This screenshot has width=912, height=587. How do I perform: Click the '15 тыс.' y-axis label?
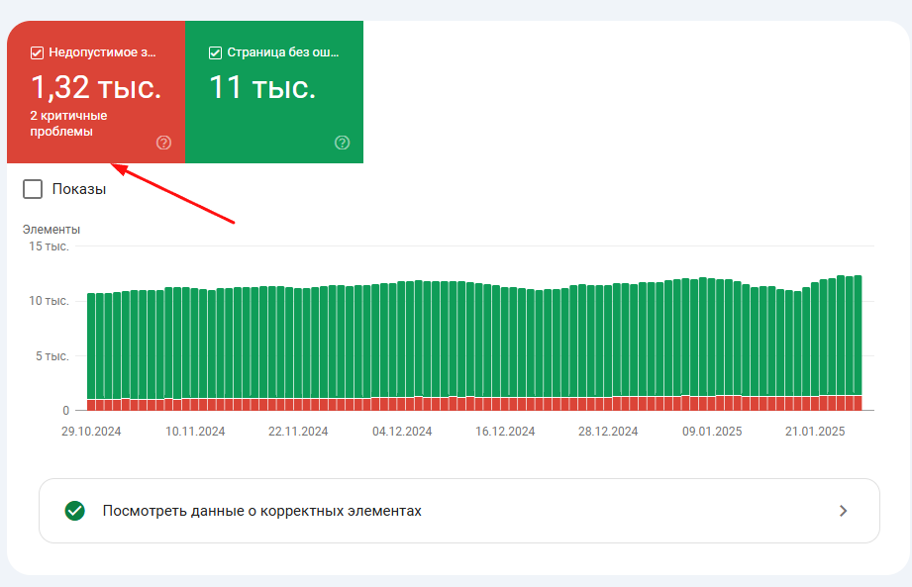pyautogui.click(x=50, y=246)
